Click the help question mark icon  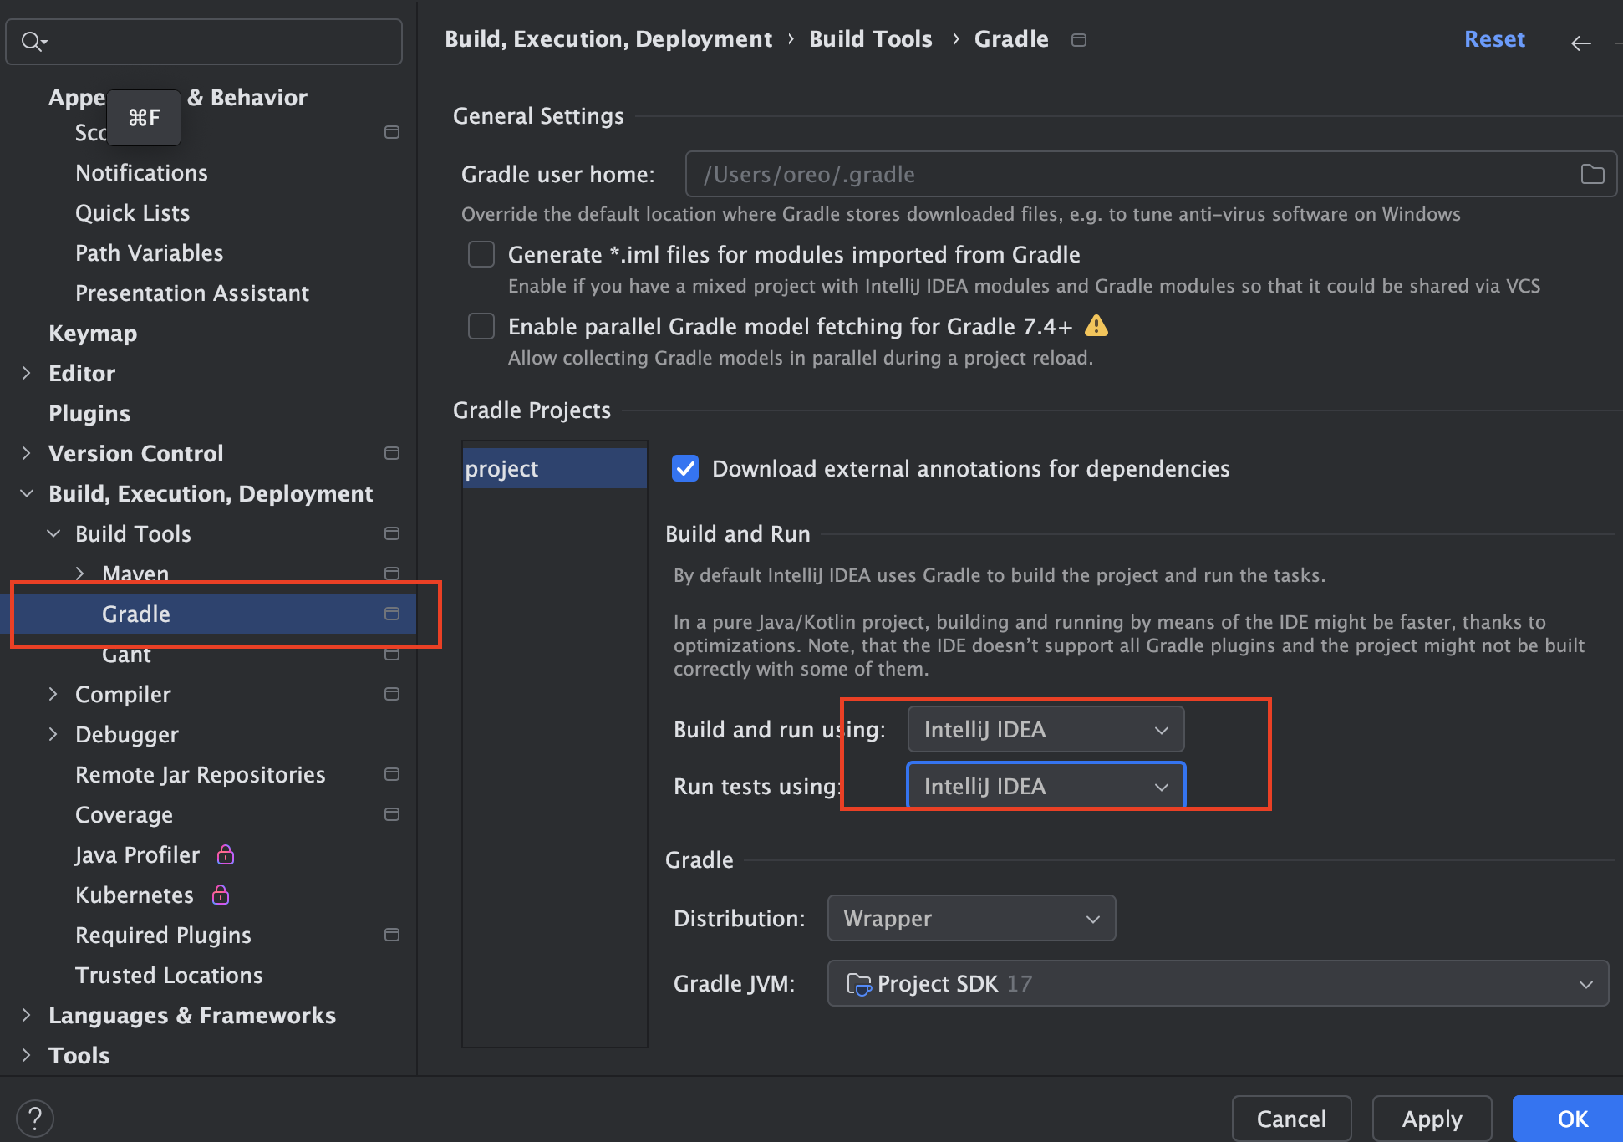point(35,1118)
